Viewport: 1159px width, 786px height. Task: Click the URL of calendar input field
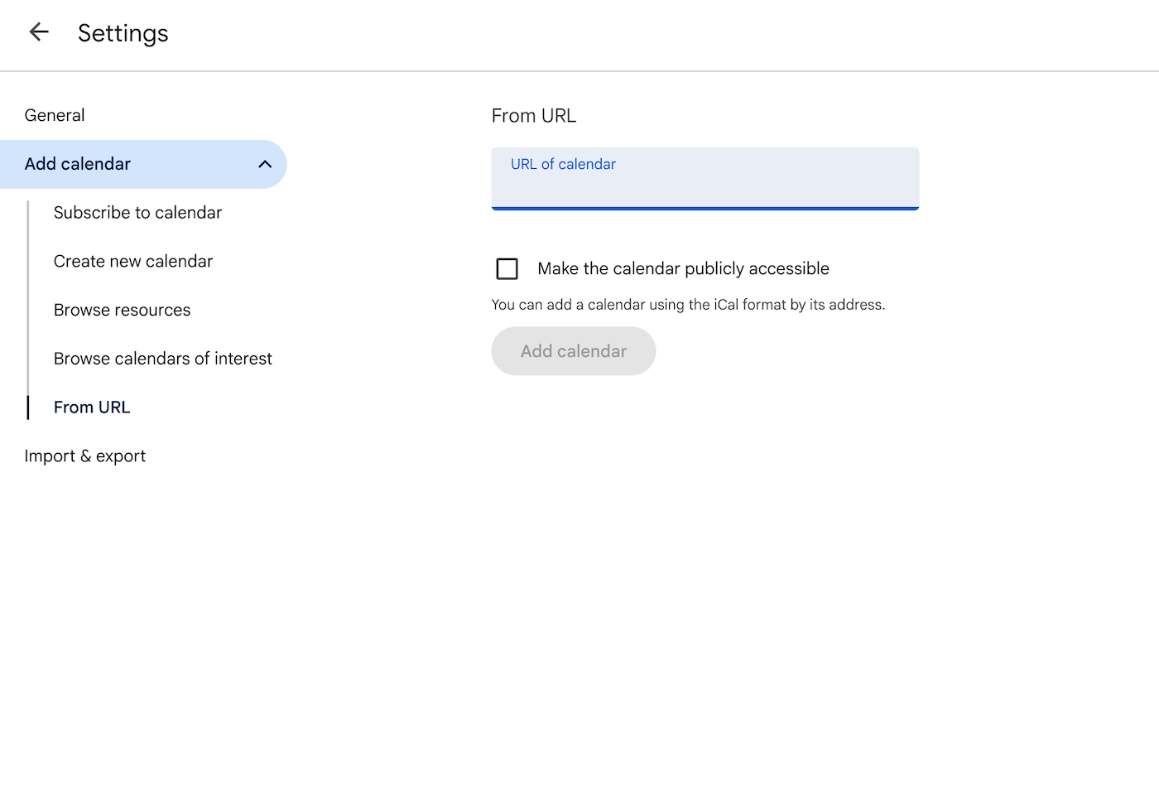tap(705, 179)
